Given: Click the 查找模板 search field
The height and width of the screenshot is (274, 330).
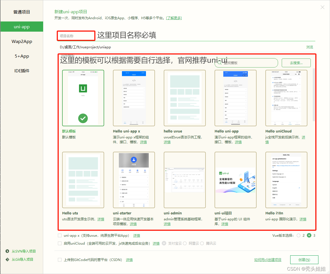Looking at the screenshot, I should pyautogui.click(x=246, y=63).
